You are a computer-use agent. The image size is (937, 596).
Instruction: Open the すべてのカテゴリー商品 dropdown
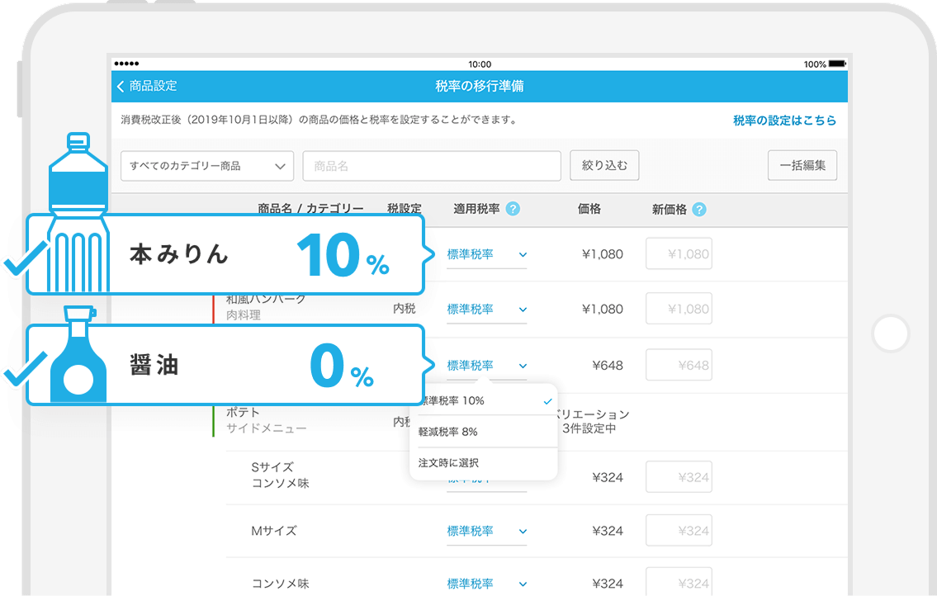coord(207,166)
